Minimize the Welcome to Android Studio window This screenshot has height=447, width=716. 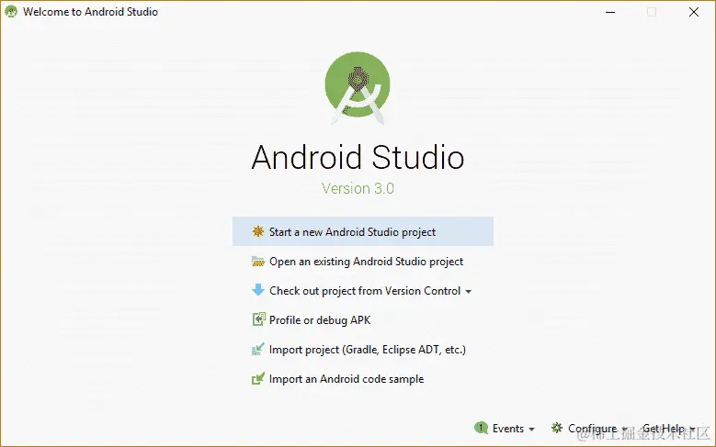coord(610,12)
